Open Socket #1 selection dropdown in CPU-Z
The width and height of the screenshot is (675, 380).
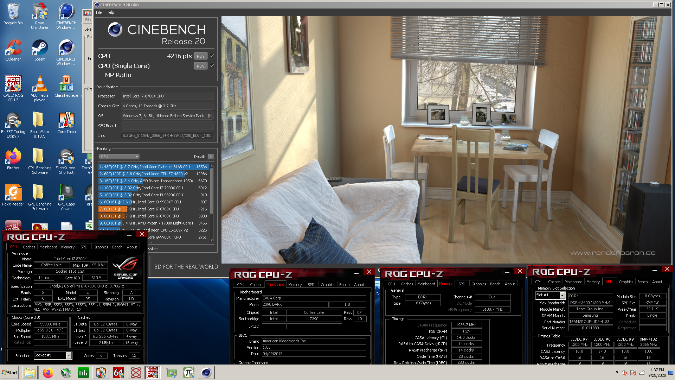coord(69,355)
